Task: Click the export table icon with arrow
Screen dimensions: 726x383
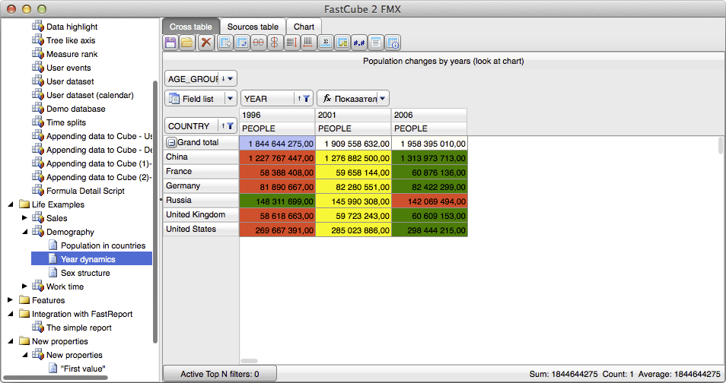Action: pos(225,43)
